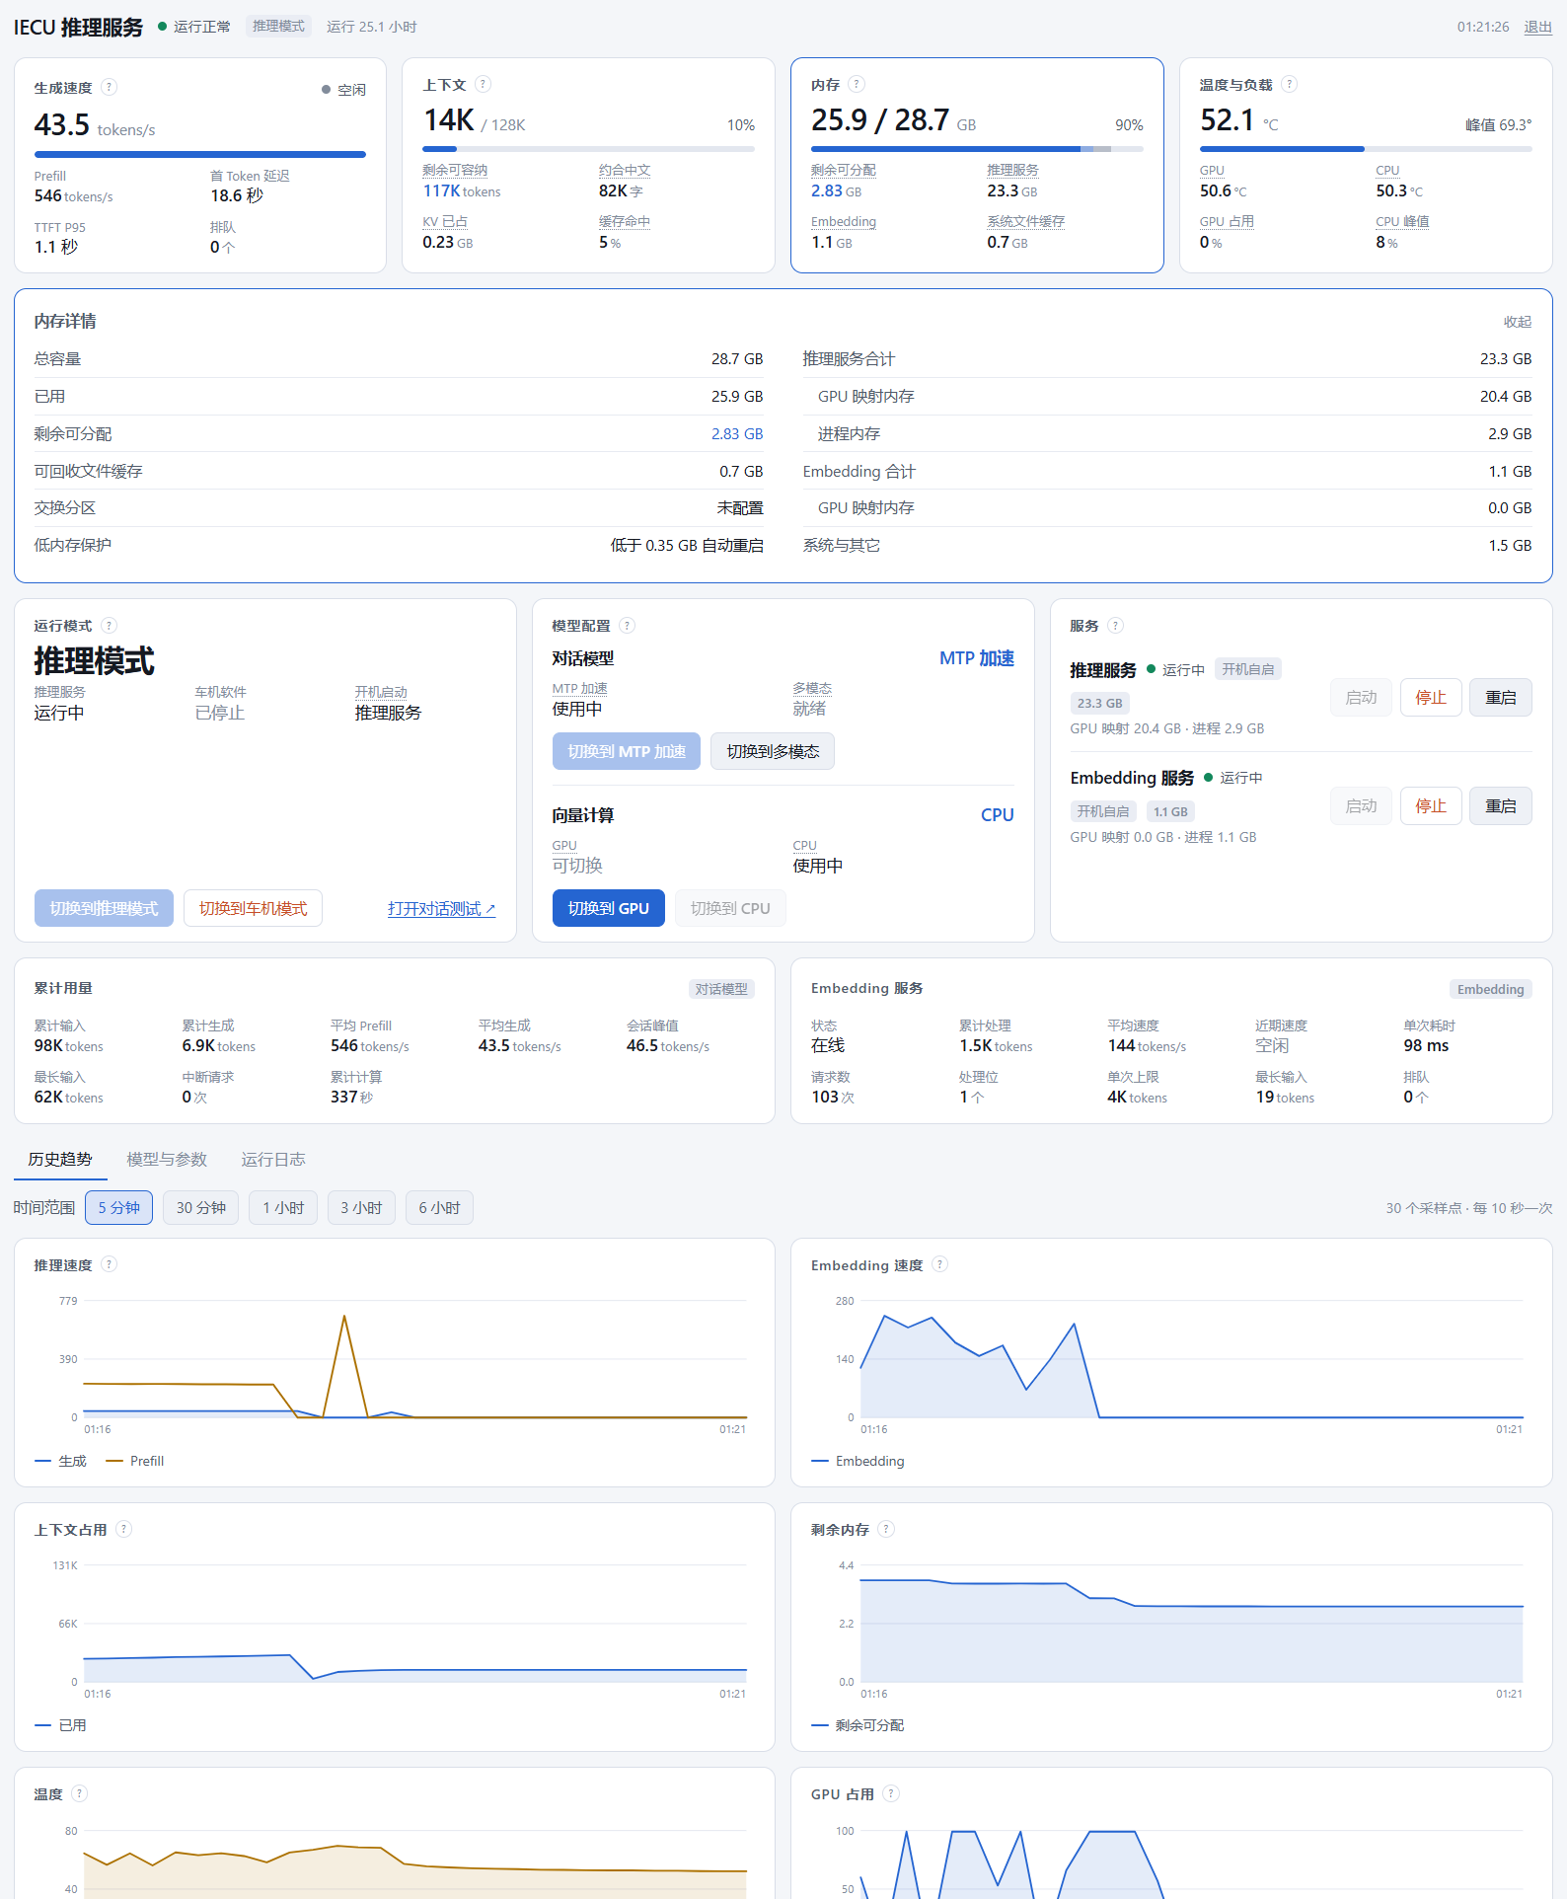1567x1899 pixels.
Task: Open help icon next to 运行模式
Action: click(x=110, y=625)
